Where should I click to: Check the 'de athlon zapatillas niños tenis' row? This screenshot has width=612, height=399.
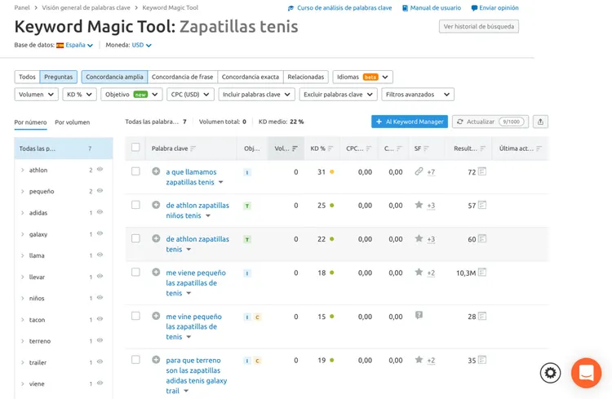pos(135,205)
